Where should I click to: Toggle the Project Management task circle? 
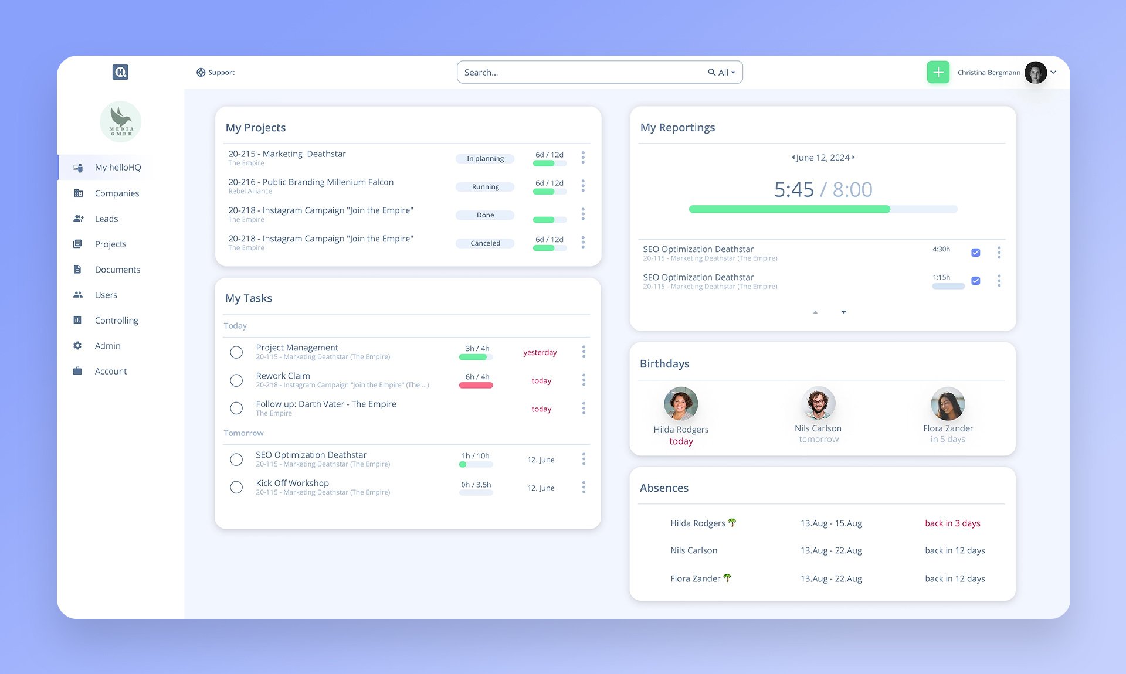pos(236,350)
